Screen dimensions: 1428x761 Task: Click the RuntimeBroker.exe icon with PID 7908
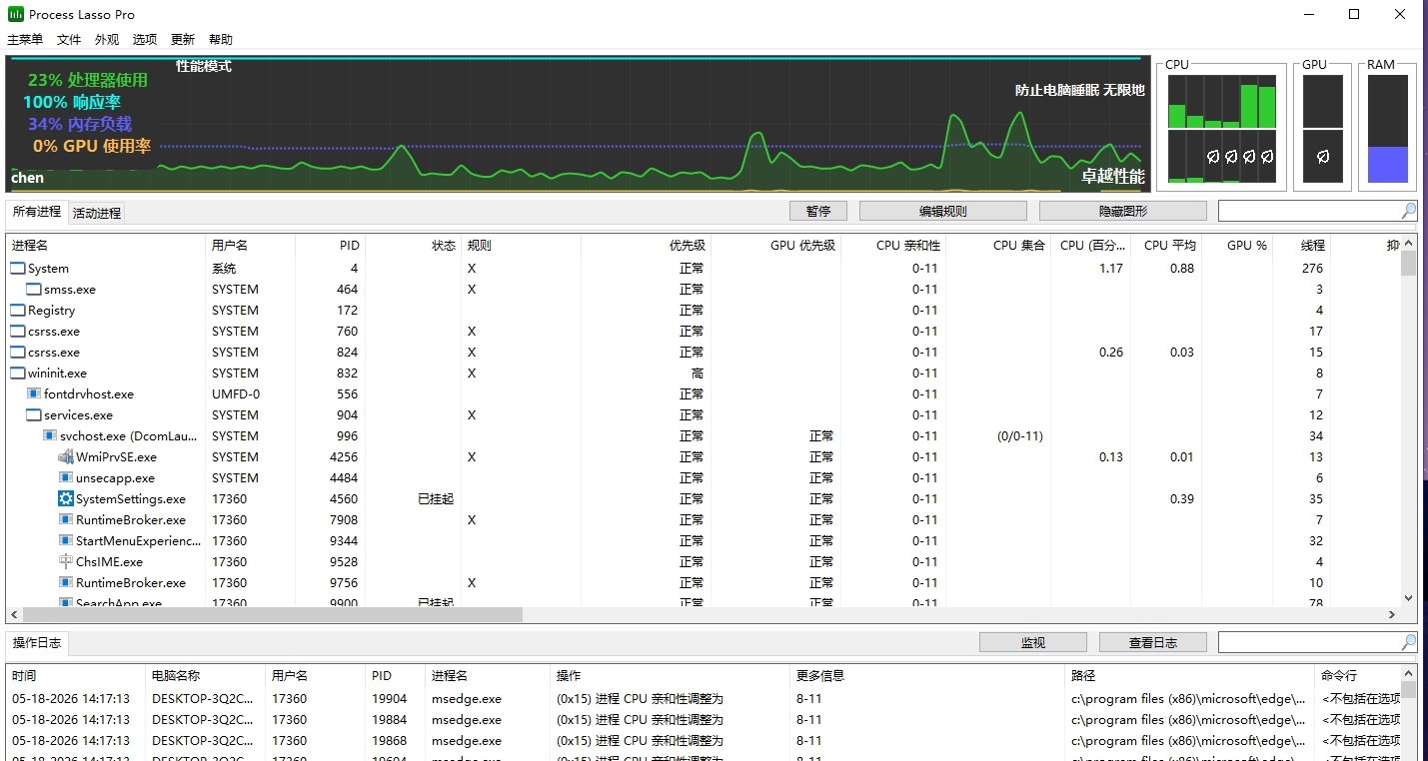pyautogui.click(x=65, y=520)
